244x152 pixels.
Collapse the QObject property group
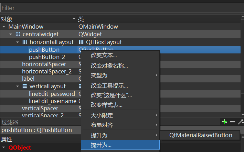click(3, 147)
